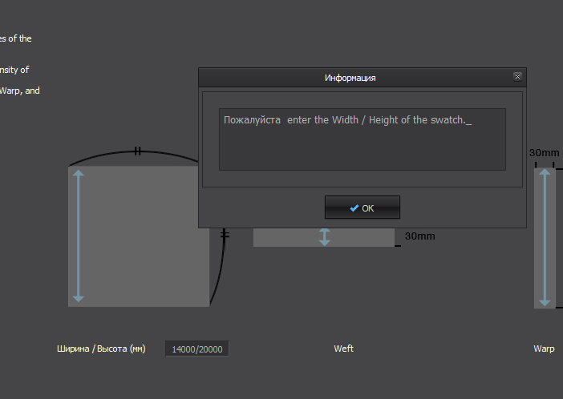The height and width of the screenshot is (399, 563).
Task: Click the 30mm label next to the Weft strip
Action: (419, 236)
